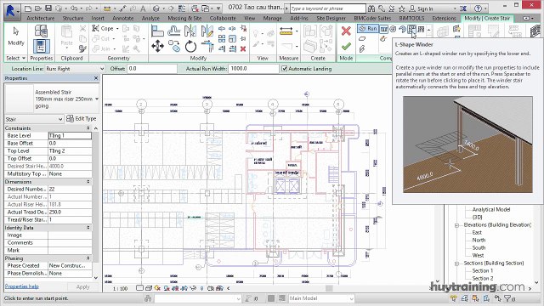Select the Straight run stair component
The height and width of the screenshot is (306, 544).
click(x=384, y=29)
